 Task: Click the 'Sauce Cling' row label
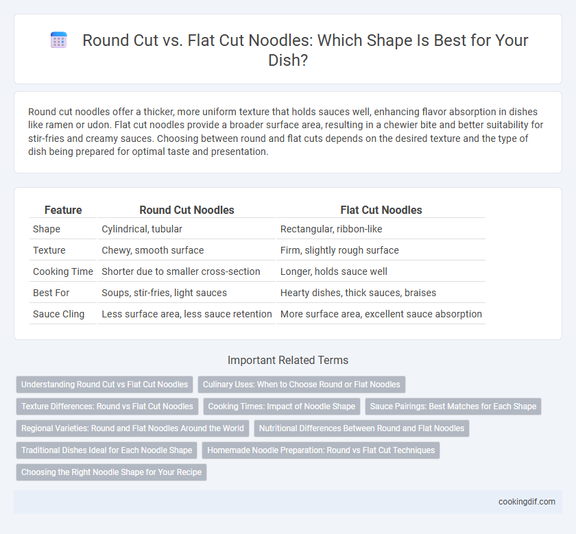click(x=59, y=314)
